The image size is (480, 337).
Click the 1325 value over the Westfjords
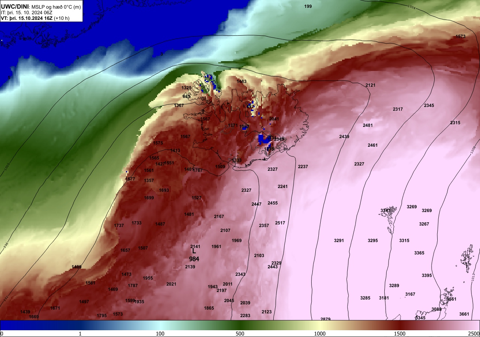(186, 88)
